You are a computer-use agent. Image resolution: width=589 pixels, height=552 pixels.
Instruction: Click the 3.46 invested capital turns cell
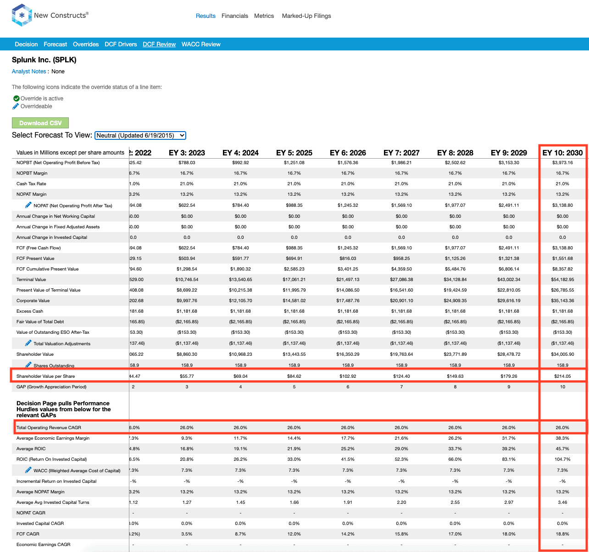pos(562,502)
